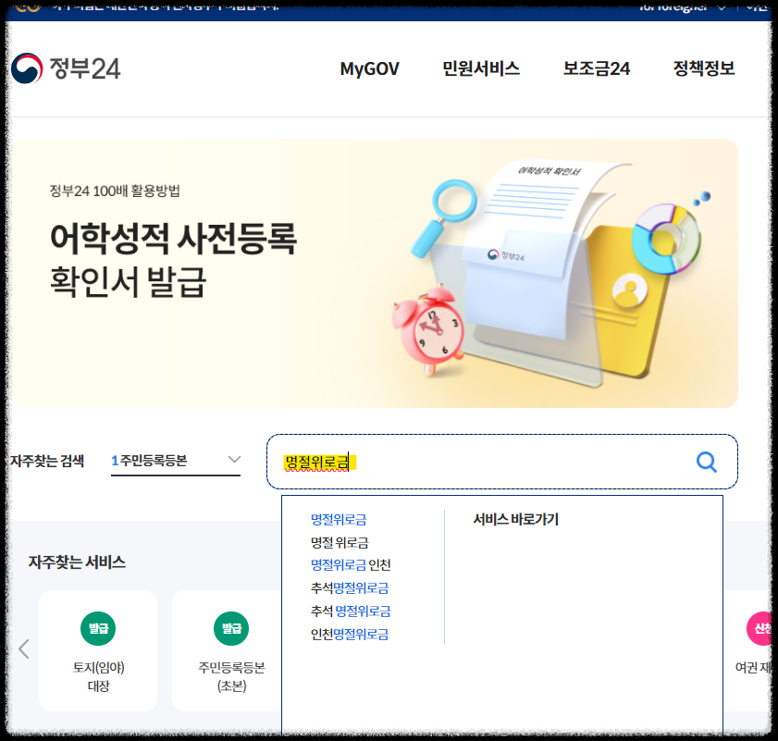Click the 서비스 바로가기 heading
The width and height of the screenshot is (778, 741).
click(x=516, y=520)
